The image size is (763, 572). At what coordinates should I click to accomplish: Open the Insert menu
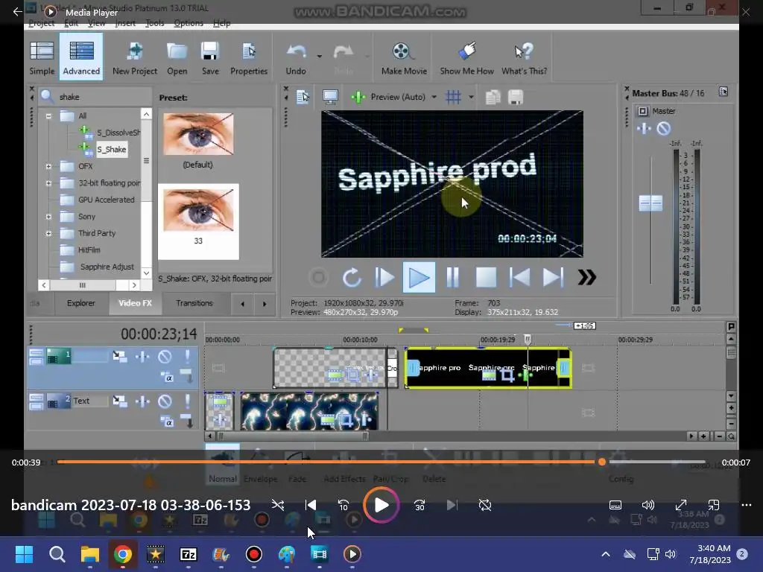point(125,23)
